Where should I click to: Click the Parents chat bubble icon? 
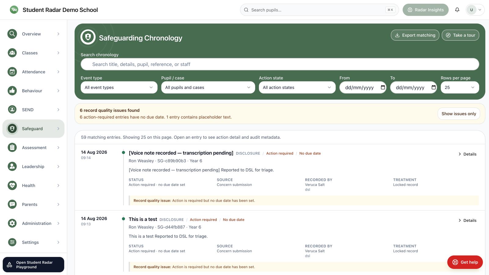click(x=12, y=204)
